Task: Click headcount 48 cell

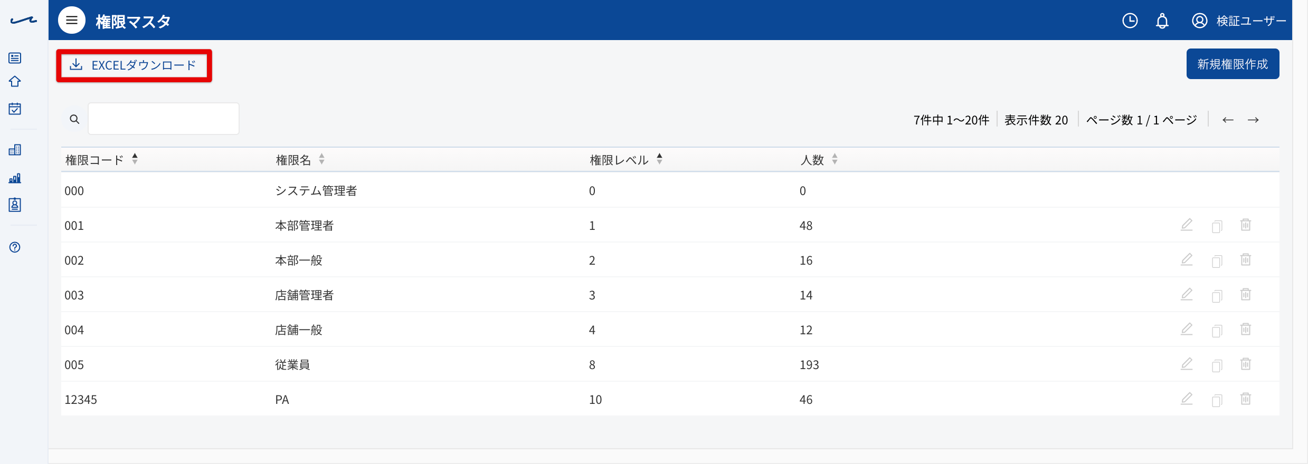Action: tap(806, 226)
